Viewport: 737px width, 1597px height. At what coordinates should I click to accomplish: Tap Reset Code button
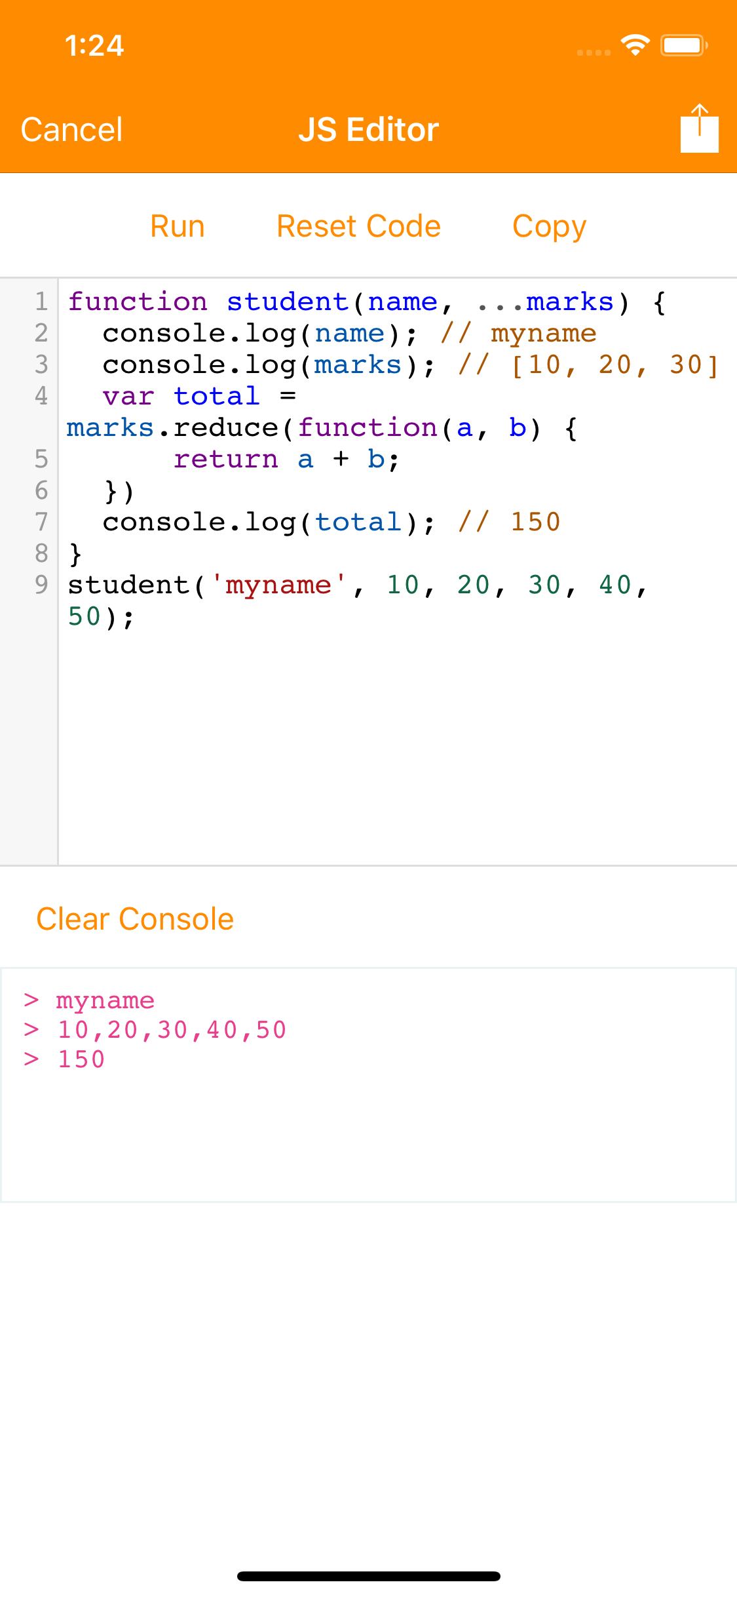pyautogui.click(x=358, y=227)
